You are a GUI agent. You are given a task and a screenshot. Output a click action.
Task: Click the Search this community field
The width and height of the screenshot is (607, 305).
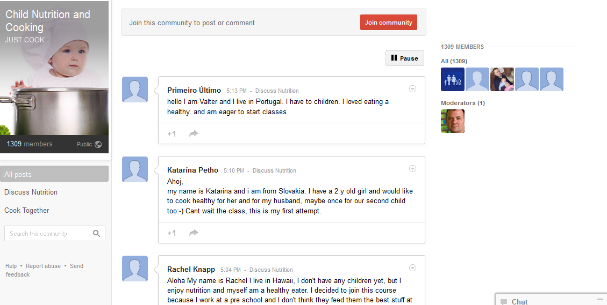pos(48,234)
